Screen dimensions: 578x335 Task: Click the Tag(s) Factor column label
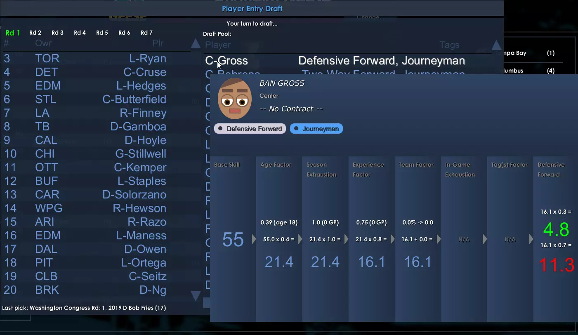pyautogui.click(x=509, y=165)
